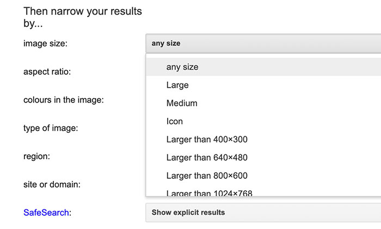Pick the Medium size option
This screenshot has height=229, width=381.
coord(182,103)
